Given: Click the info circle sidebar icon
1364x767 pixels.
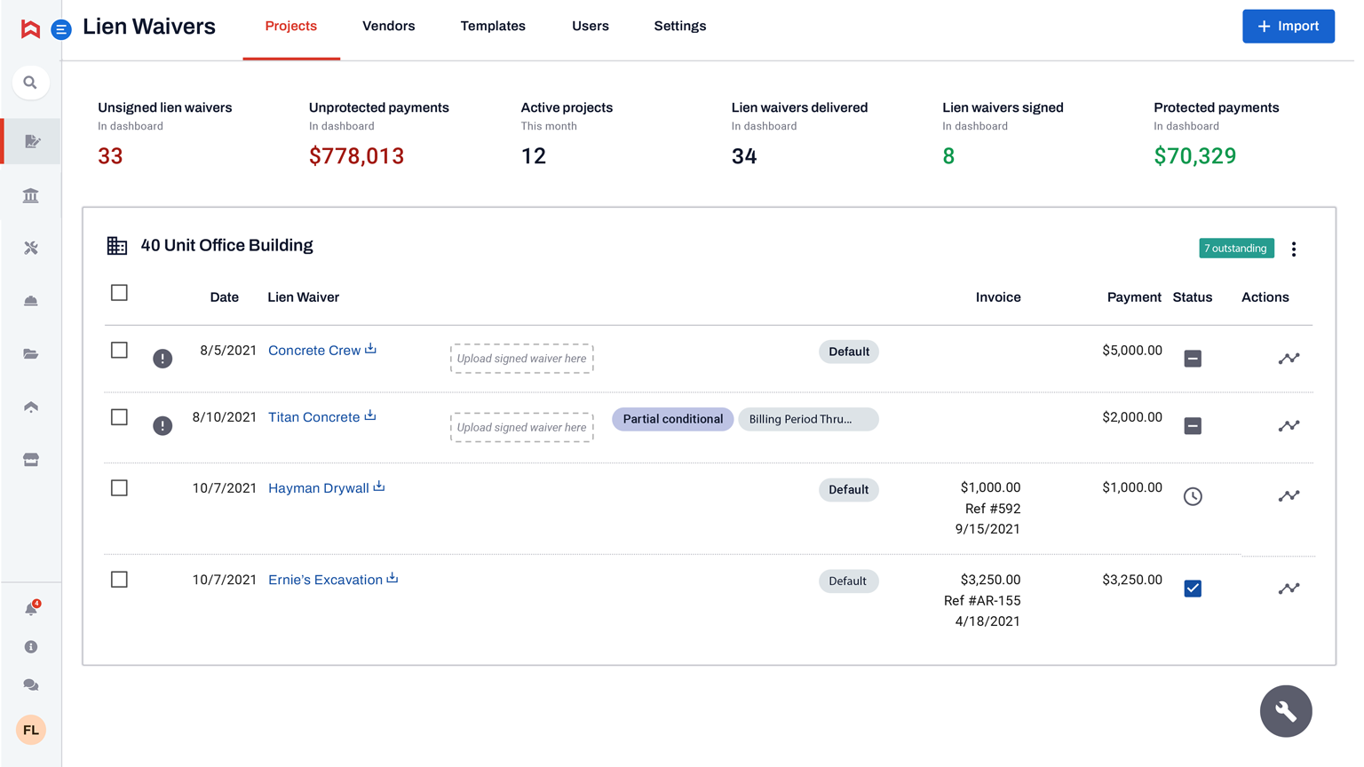Looking at the screenshot, I should click(31, 647).
